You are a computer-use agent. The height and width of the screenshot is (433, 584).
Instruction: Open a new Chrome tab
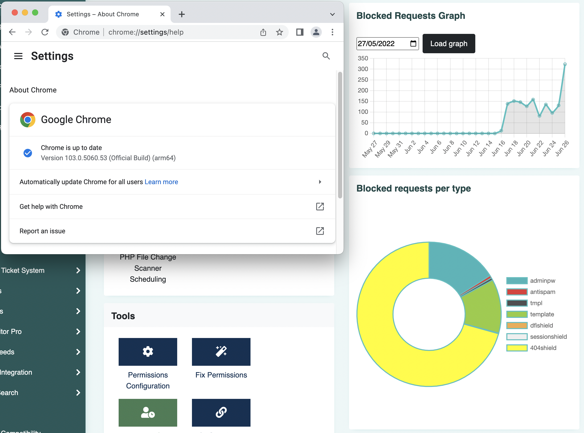(x=182, y=14)
